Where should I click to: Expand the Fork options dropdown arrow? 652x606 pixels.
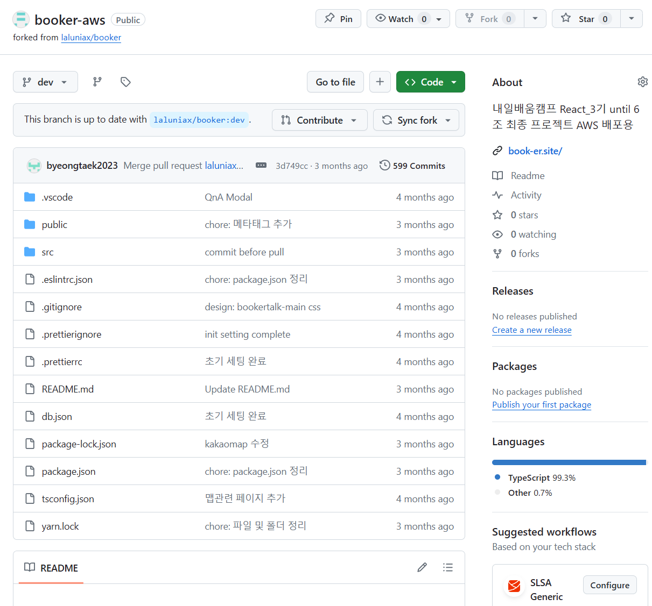click(x=535, y=19)
